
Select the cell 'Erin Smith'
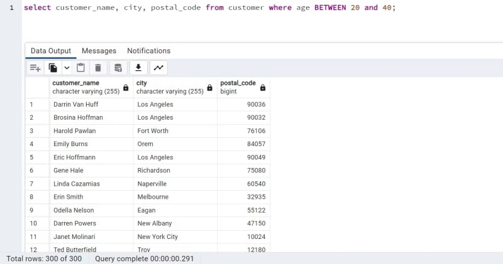point(91,197)
